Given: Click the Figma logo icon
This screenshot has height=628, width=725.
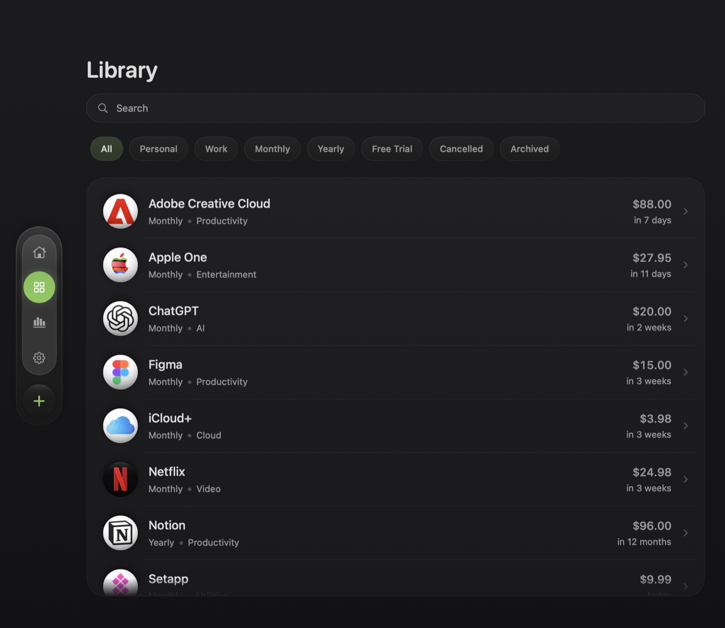Looking at the screenshot, I should point(121,372).
